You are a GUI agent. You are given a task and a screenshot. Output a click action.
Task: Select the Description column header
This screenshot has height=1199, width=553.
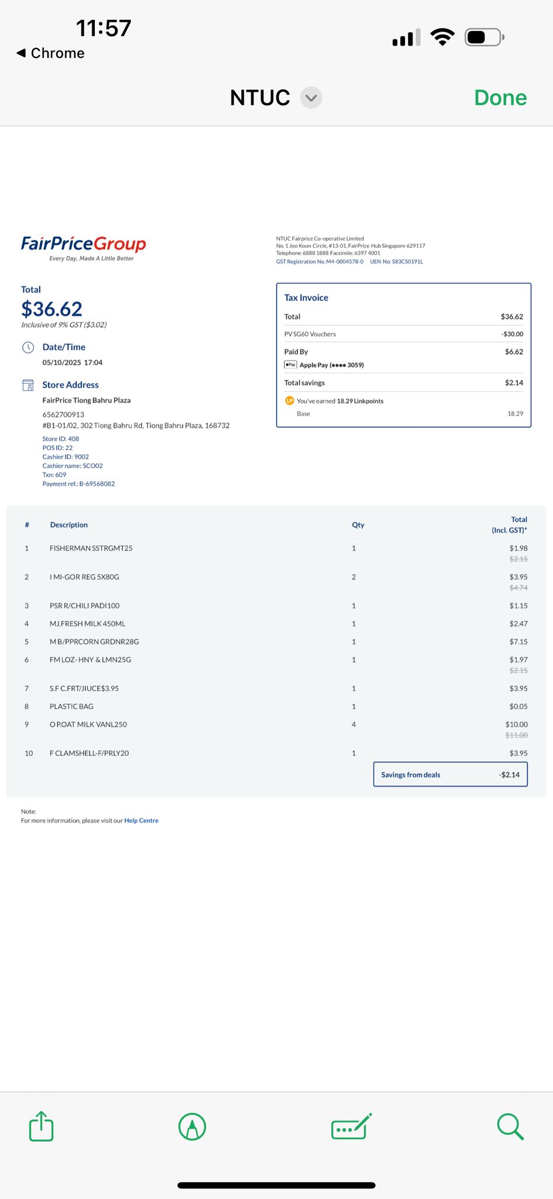click(69, 525)
